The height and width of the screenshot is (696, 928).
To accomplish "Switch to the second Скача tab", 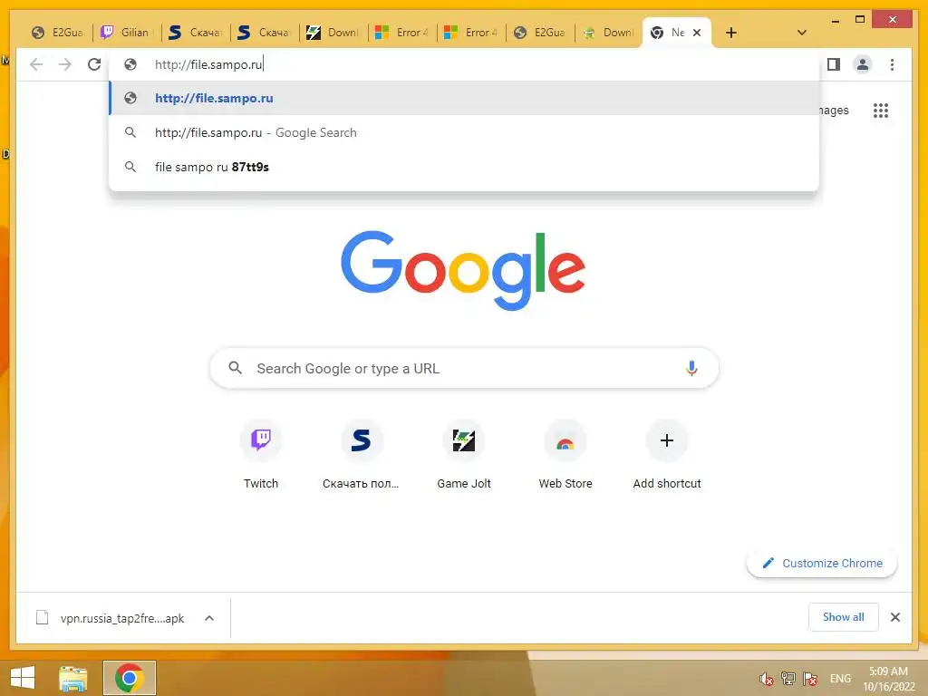I will click(x=264, y=33).
